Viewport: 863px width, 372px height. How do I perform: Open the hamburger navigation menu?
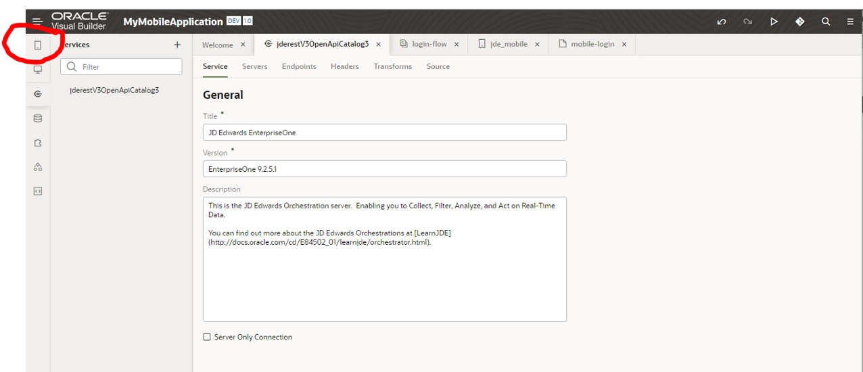pyautogui.click(x=37, y=22)
